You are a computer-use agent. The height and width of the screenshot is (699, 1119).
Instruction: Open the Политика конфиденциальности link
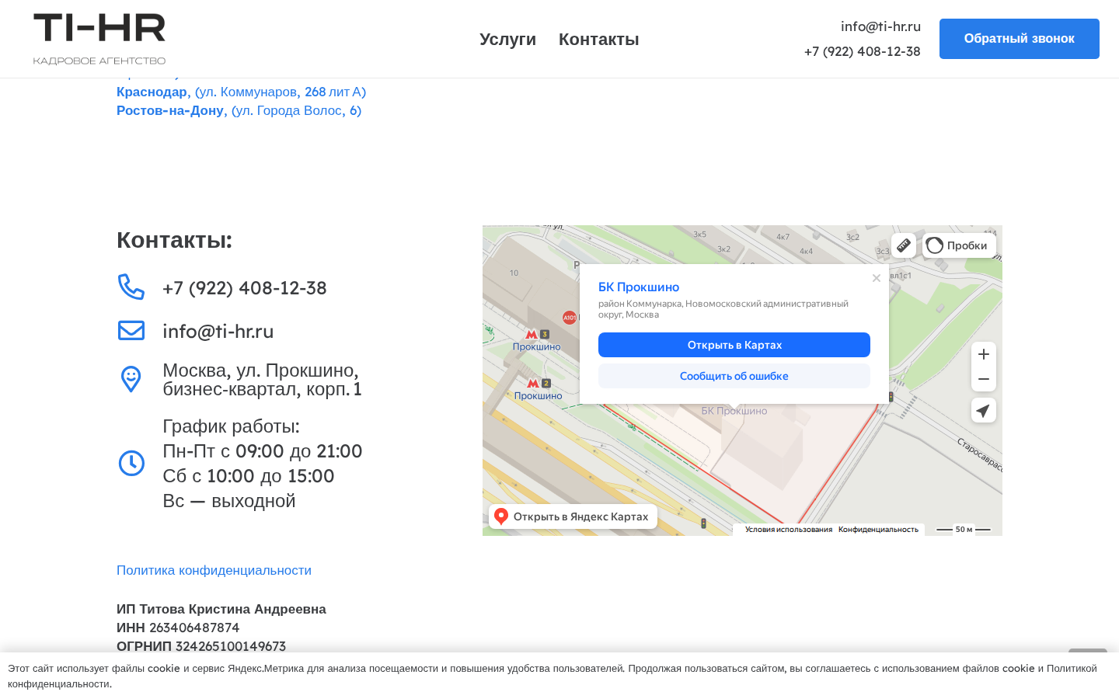point(214,570)
